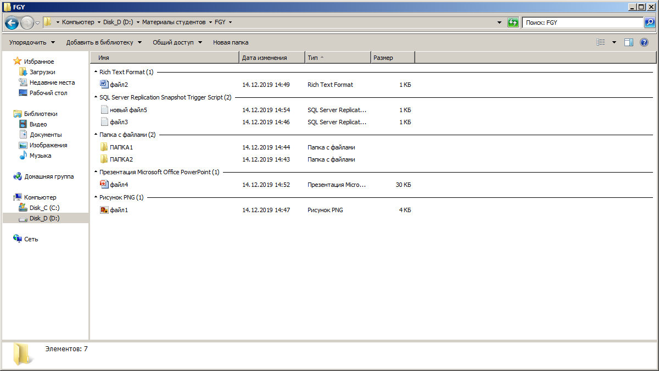Click the search field FGY
This screenshot has height=371, width=659.
point(583,23)
